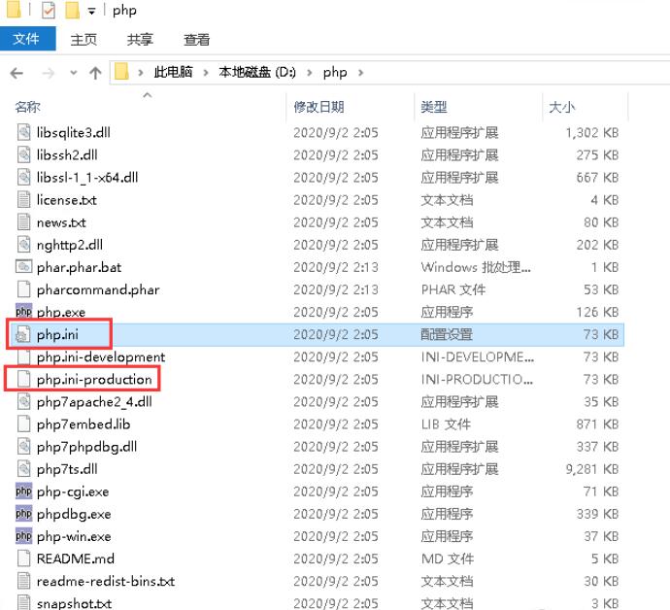
Task: Switch to the 共享 ribbon tab
Action: [x=140, y=40]
